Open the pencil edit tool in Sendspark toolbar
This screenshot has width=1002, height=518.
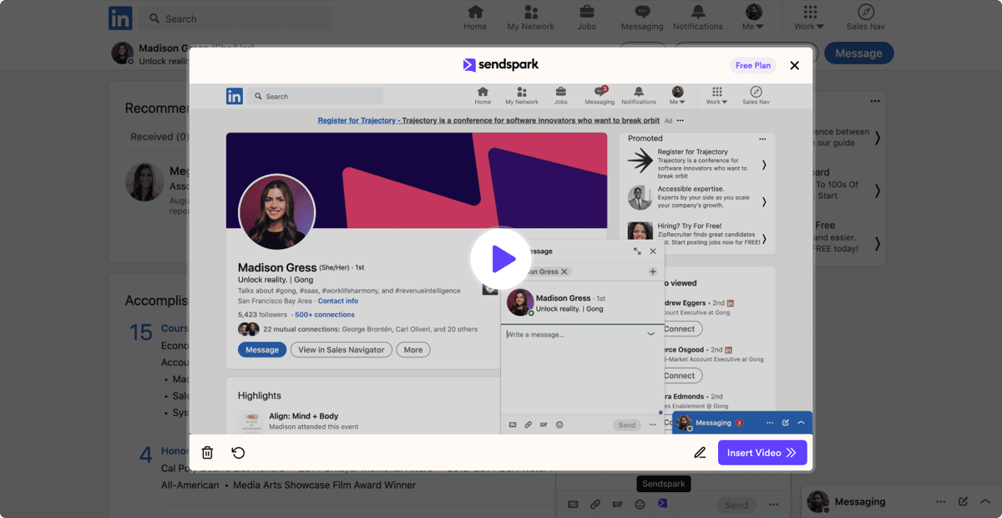point(700,452)
